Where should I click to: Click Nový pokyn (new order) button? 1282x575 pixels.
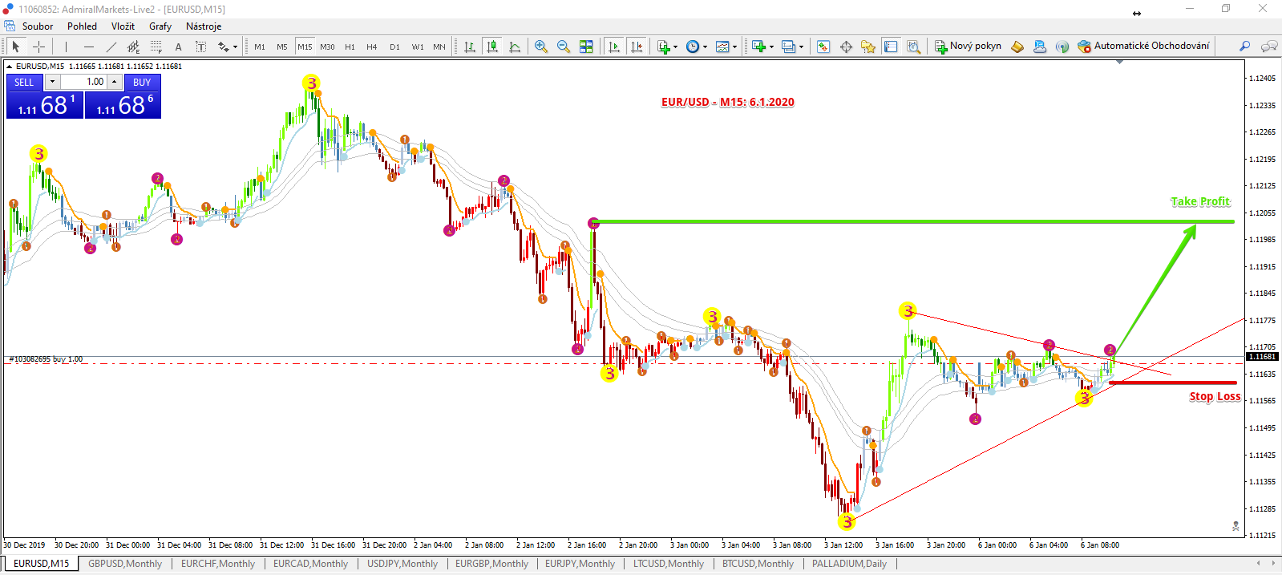click(968, 47)
